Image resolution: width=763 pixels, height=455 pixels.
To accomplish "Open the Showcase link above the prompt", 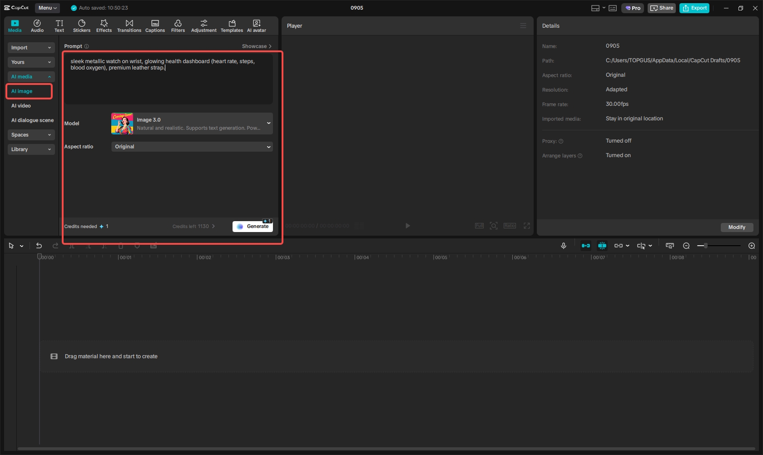I will point(256,46).
